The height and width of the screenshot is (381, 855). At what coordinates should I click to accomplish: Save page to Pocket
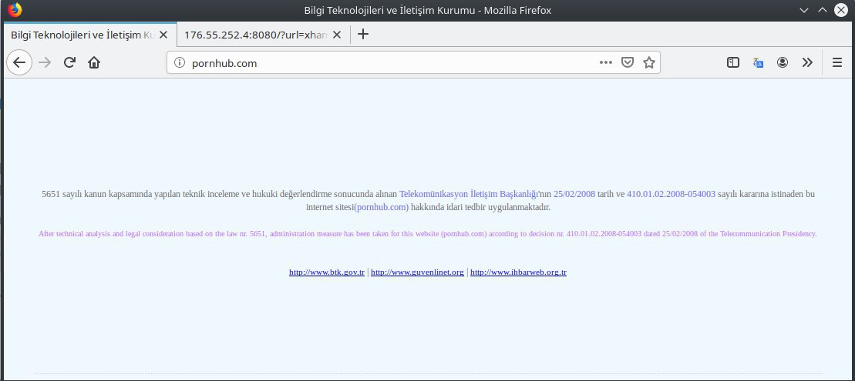coord(628,62)
